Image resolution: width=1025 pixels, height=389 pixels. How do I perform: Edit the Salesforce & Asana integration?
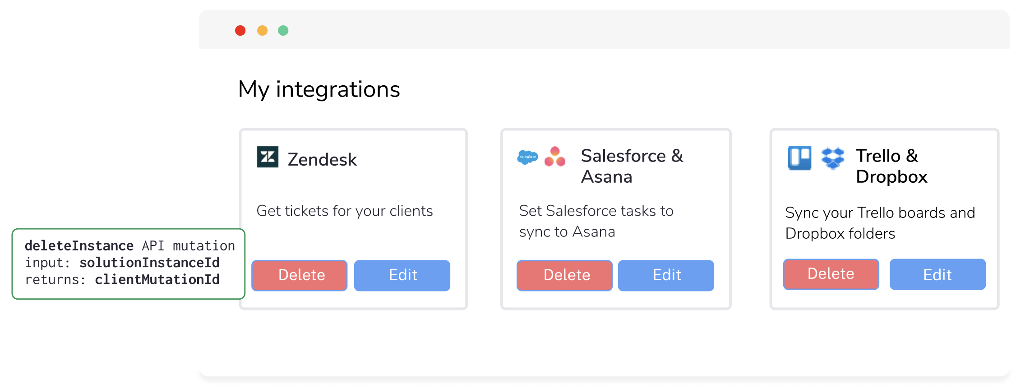666,275
